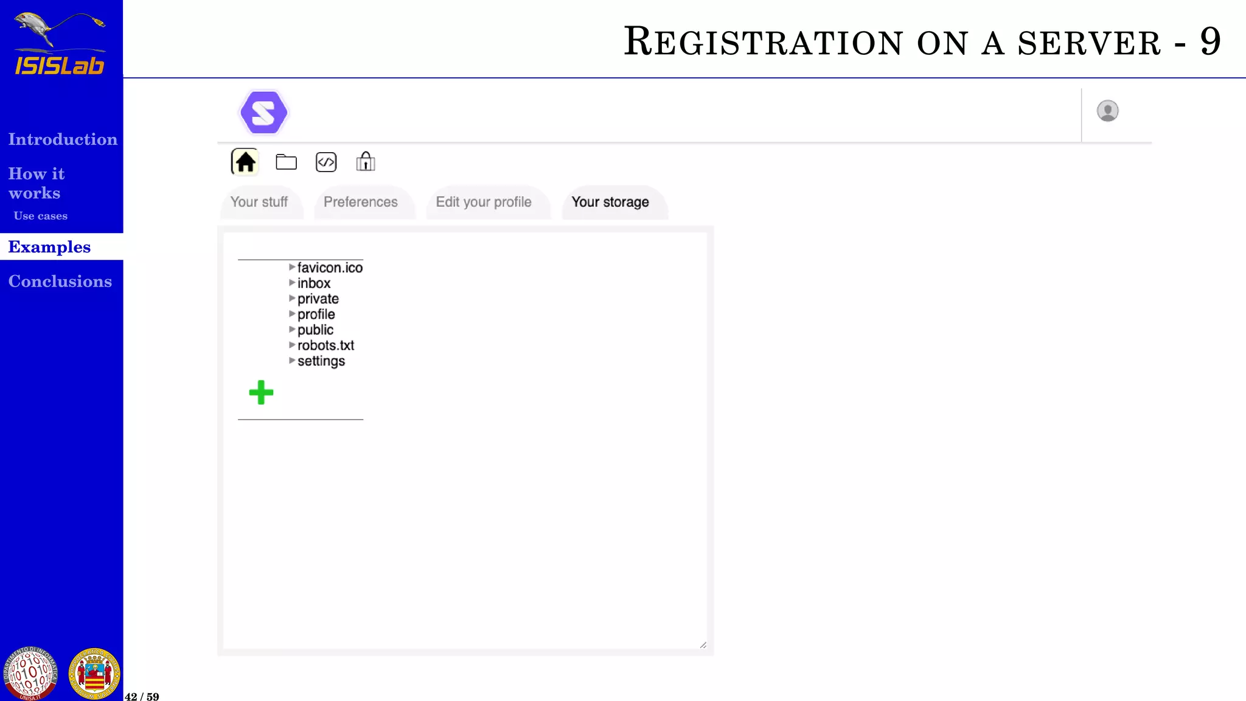Click the green plus add icon
The image size is (1246, 701).
tap(261, 392)
